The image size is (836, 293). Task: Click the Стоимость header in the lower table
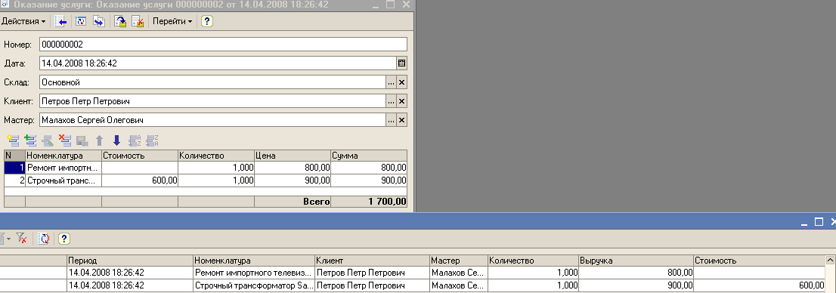(758, 261)
